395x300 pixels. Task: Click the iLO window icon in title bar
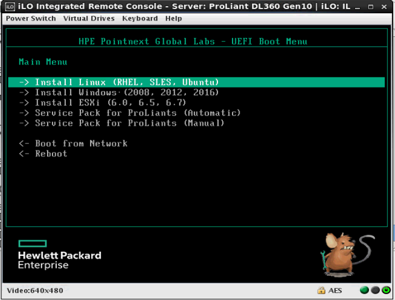10,7
